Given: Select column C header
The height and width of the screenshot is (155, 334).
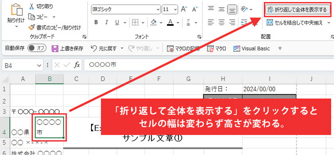Looking at the screenshot, I should 76,79.
